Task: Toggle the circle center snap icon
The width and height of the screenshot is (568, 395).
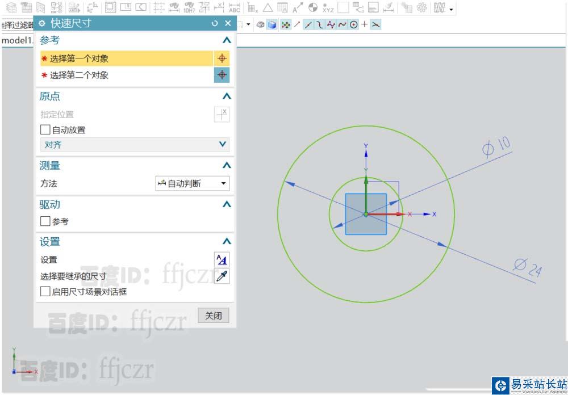Action: (x=353, y=24)
